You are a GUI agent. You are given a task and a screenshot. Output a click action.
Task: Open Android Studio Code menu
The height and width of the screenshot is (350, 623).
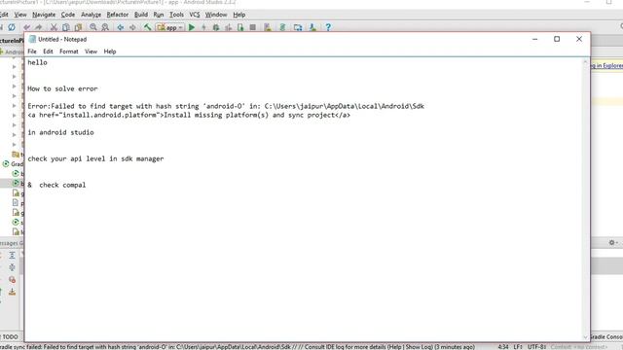68,15
